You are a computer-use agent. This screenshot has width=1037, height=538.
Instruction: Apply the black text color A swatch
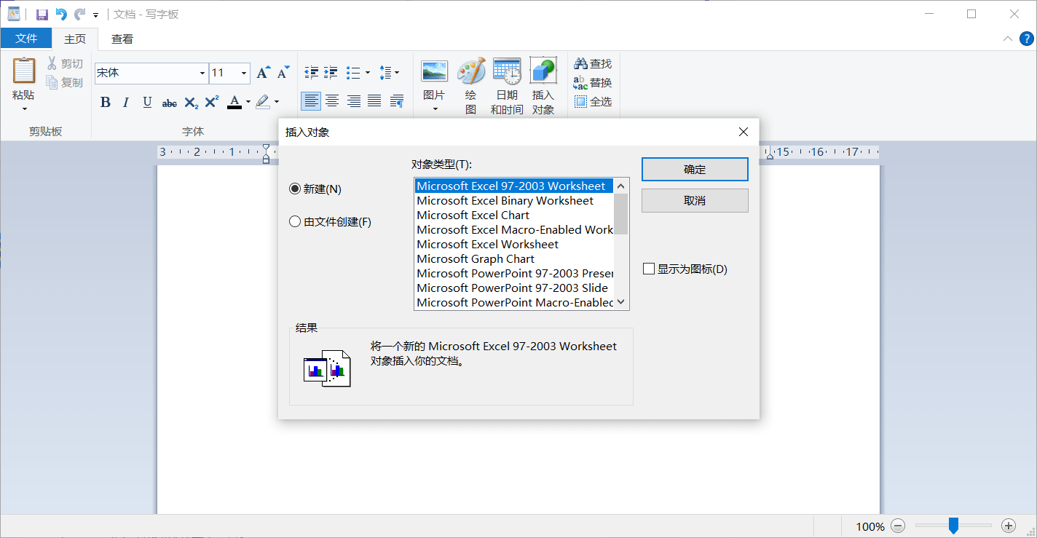pyautogui.click(x=234, y=102)
